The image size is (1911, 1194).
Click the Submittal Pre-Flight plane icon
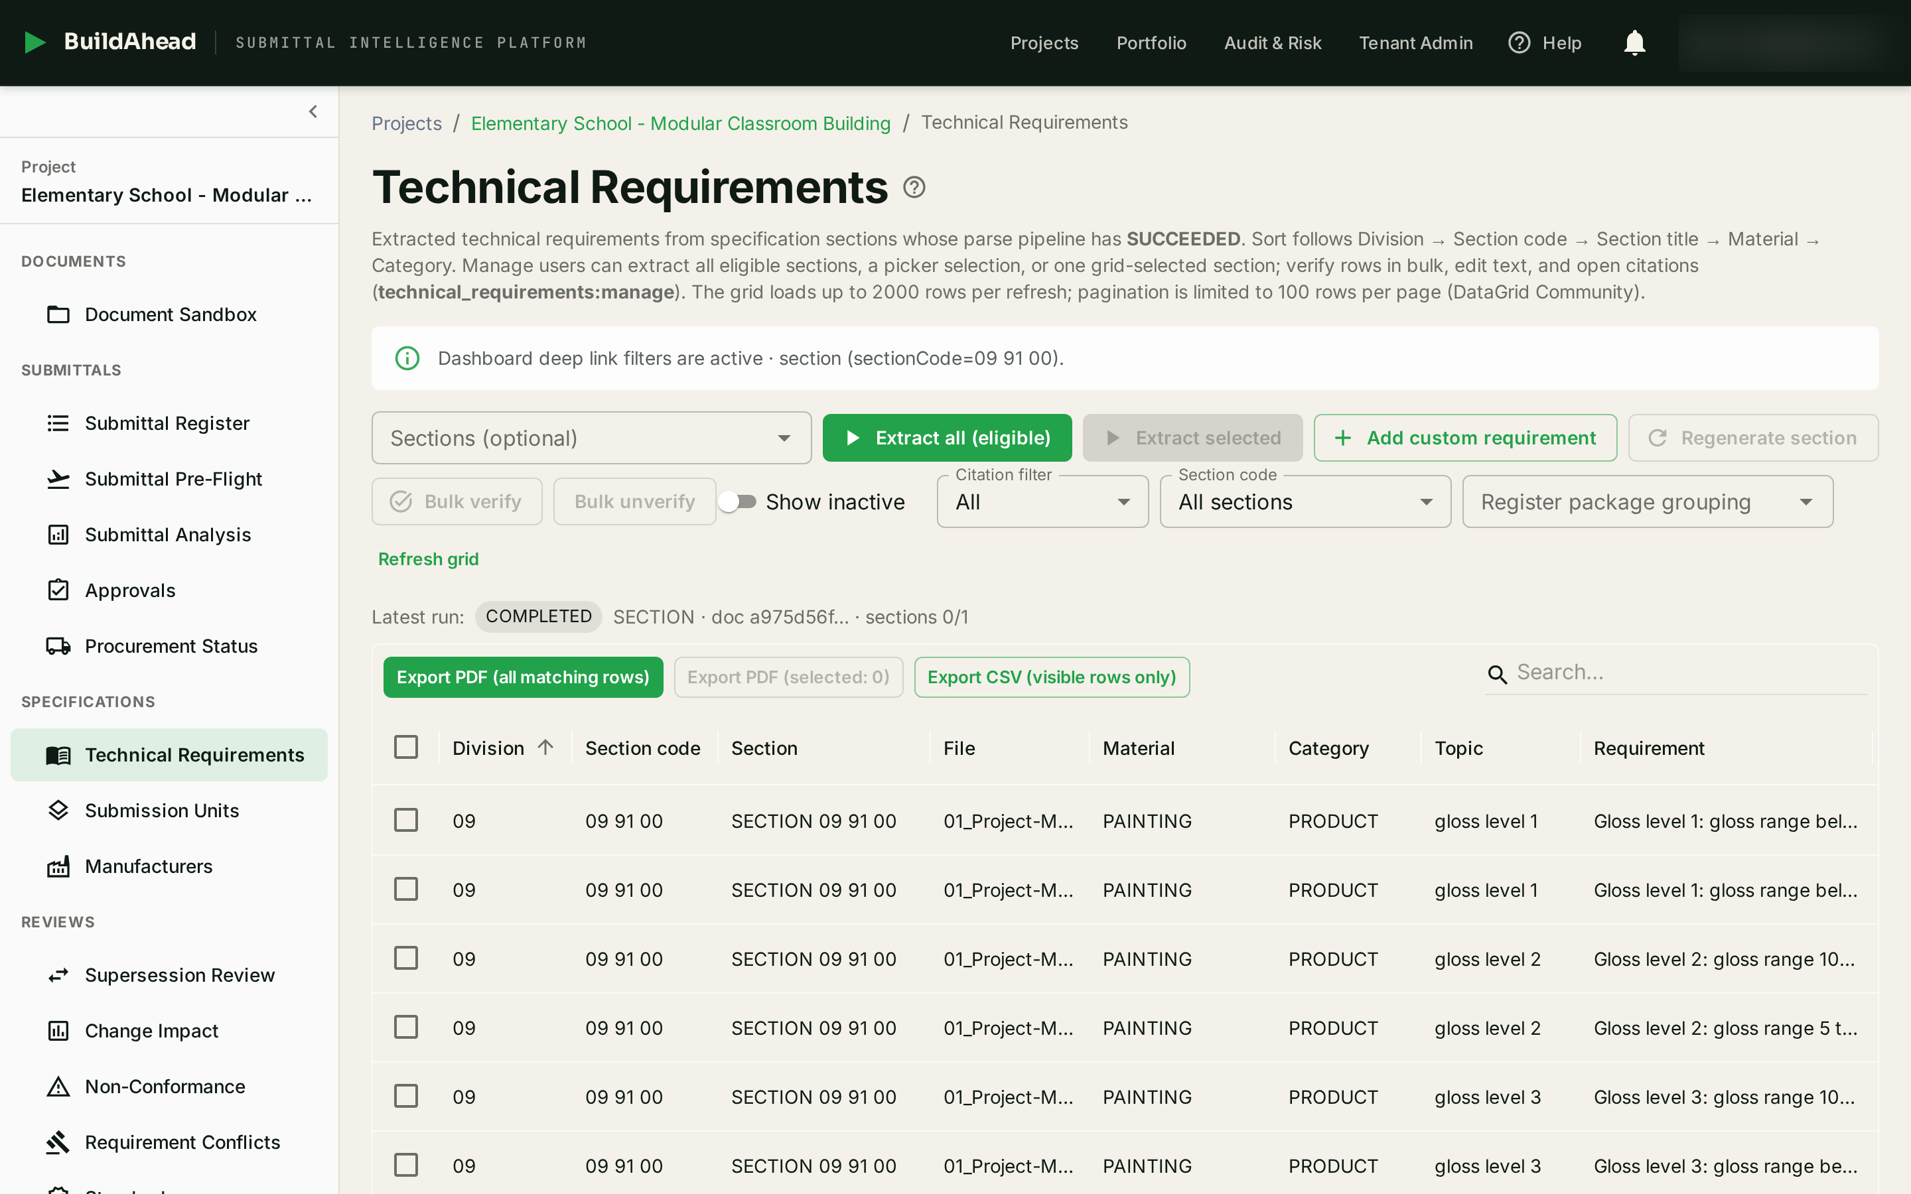click(x=58, y=478)
